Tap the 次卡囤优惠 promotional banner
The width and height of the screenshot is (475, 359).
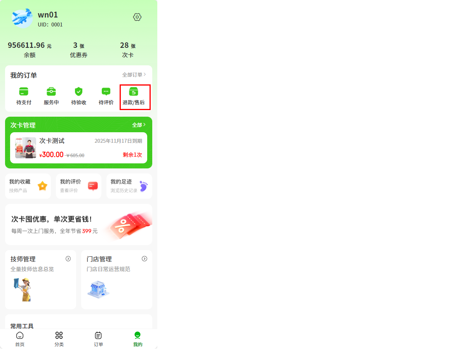(x=78, y=224)
